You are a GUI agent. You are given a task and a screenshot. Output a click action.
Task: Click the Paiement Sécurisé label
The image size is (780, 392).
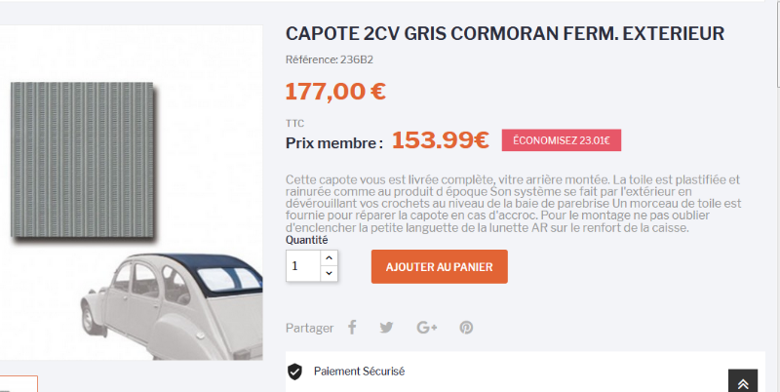click(359, 372)
